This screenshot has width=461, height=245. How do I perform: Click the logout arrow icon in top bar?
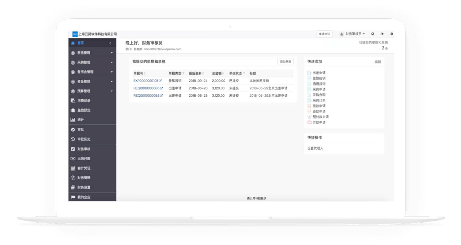click(x=382, y=34)
